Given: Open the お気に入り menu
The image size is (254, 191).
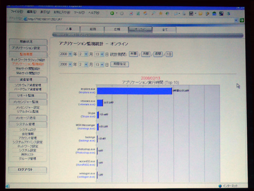Looking at the screenshot, I should click(62, 12).
